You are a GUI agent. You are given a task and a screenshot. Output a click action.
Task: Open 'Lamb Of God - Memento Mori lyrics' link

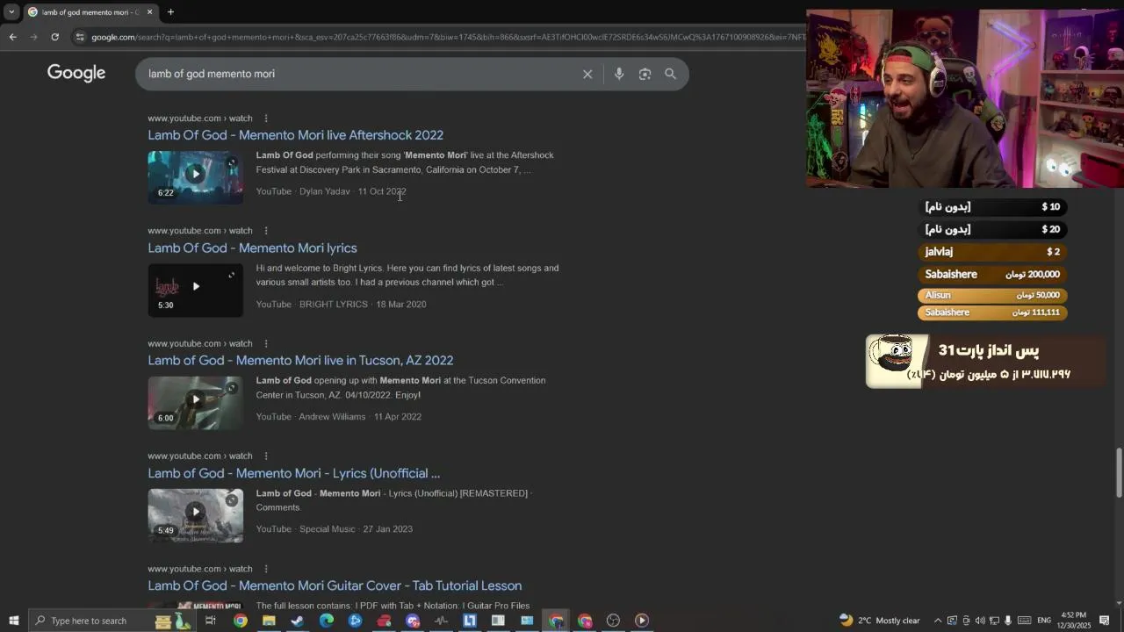click(x=252, y=248)
